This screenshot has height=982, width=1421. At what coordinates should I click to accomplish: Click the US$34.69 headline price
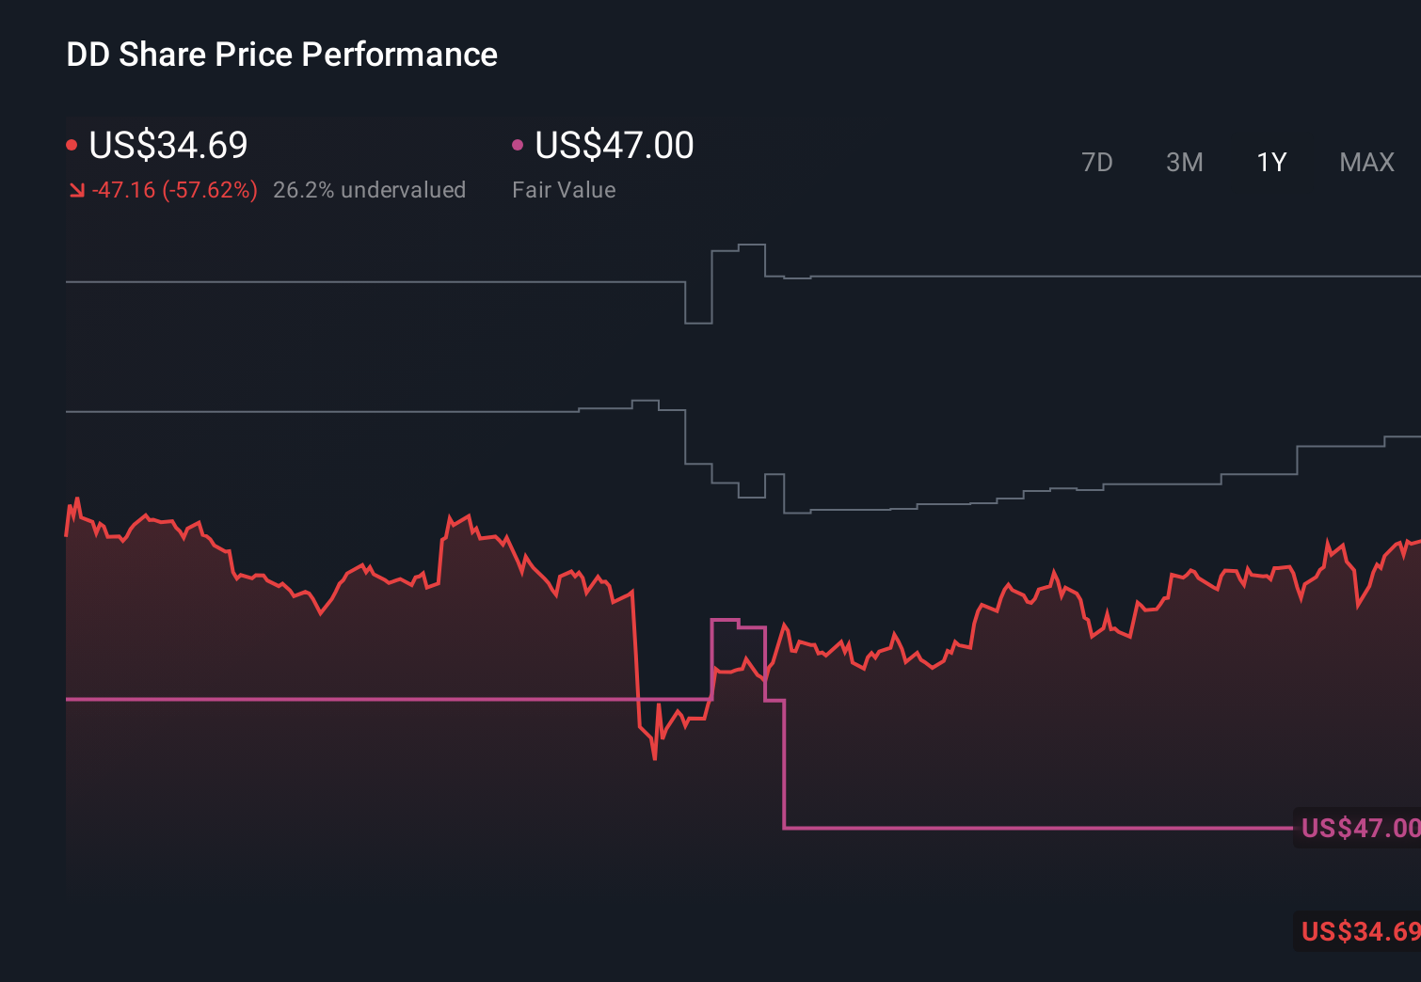tap(168, 145)
